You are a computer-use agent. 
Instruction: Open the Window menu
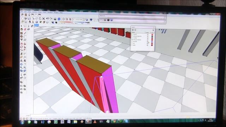(x=50, y=12)
